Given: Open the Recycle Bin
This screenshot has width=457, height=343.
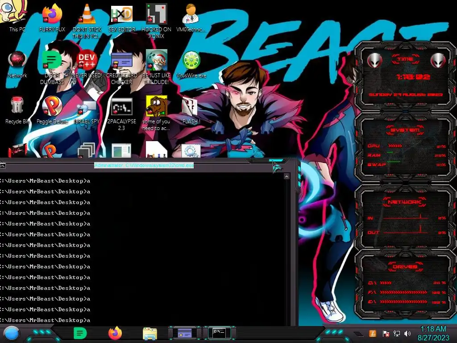Looking at the screenshot, I should (x=17, y=110).
